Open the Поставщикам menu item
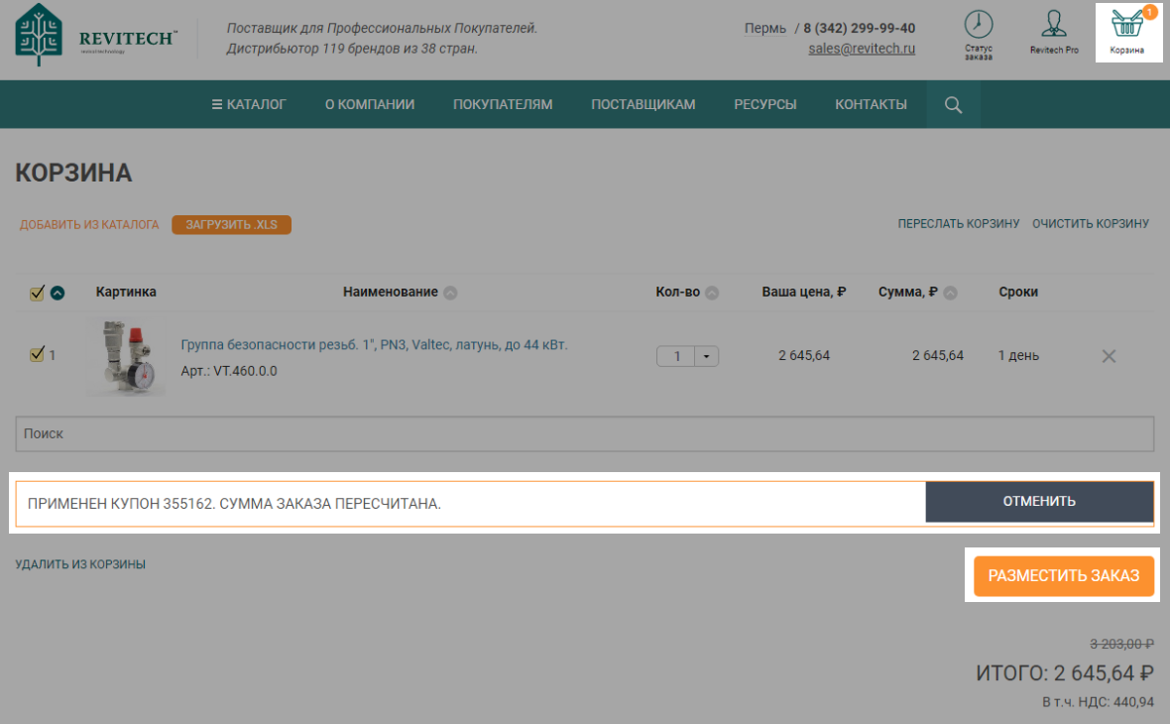This screenshot has height=724, width=1170. pos(643,104)
